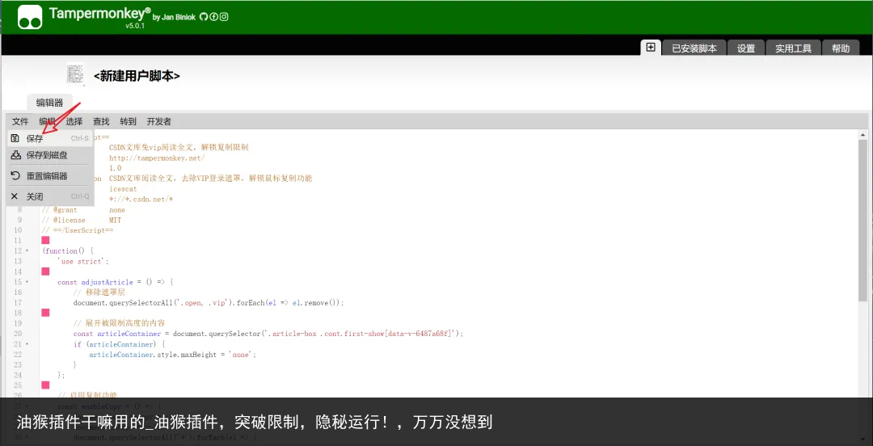This screenshot has height=446, width=873.
Task: Open the 查找 menu
Action: (x=101, y=121)
